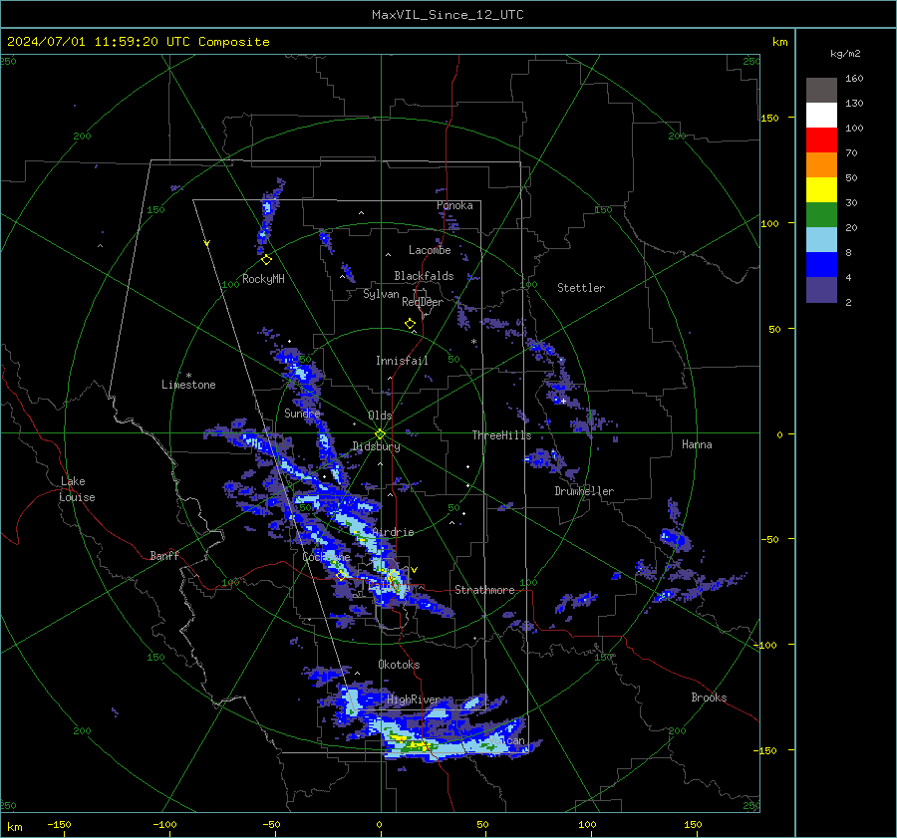Click the white plus marker south of Stettler

click(563, 402)
